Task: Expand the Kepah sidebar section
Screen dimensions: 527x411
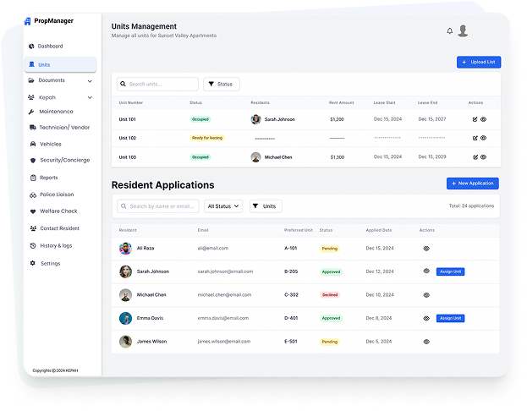Action: (x=90, y=98)
